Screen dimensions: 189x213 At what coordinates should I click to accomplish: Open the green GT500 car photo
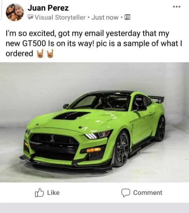(x=94, y=122)
